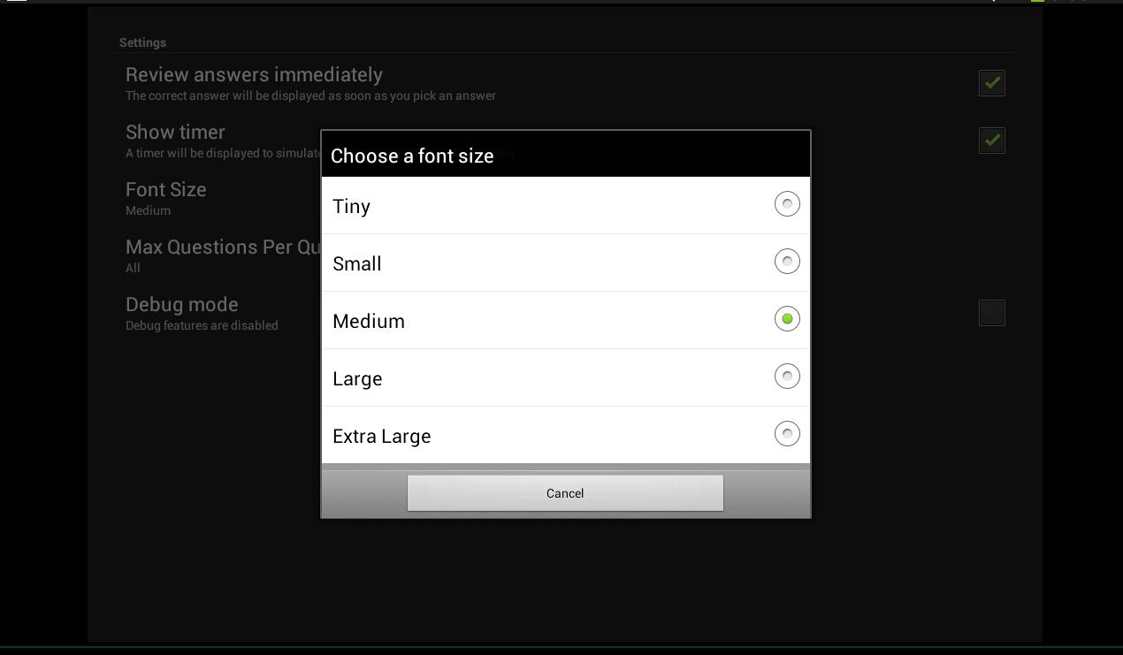Click the 'Show timer' setting title
The width and height of the screenshot is (1123, 655).
click(x=175, y=133)
